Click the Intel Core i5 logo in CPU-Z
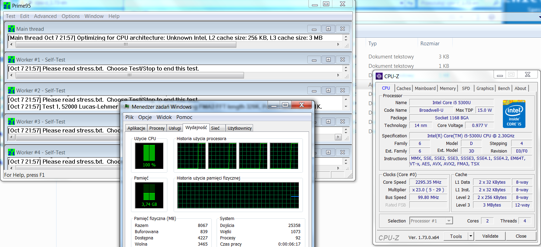 click(514, 114)
